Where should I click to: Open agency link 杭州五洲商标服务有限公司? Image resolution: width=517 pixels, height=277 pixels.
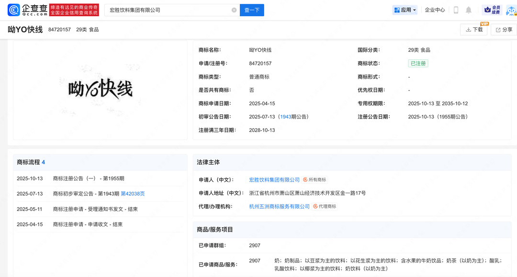coord(280,207)
